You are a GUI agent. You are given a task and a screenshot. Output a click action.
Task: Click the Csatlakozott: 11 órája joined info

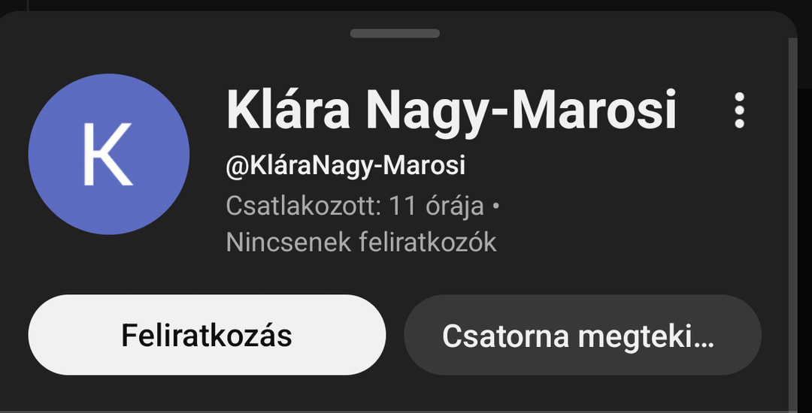355,206
